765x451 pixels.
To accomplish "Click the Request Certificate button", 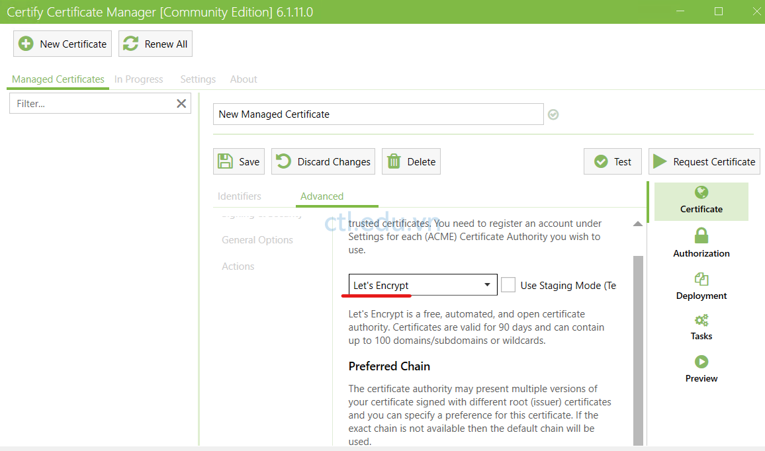I will point(703,161).
